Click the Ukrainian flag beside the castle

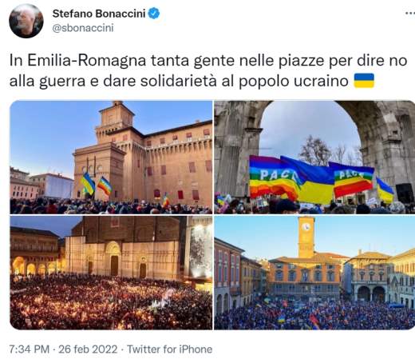[x=88, y=183]
